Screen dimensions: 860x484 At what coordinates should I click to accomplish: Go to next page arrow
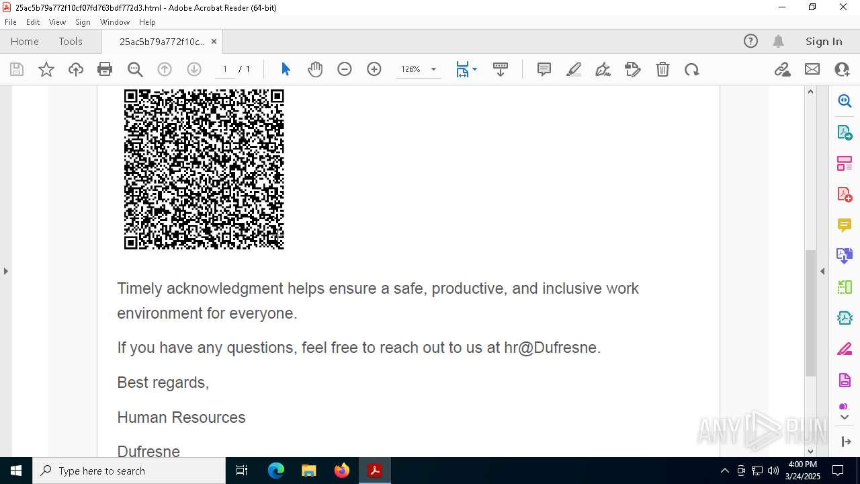[x=194, y=69]
